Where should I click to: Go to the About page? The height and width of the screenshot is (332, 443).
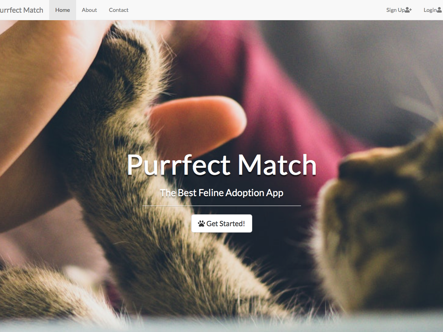(89, 10)
